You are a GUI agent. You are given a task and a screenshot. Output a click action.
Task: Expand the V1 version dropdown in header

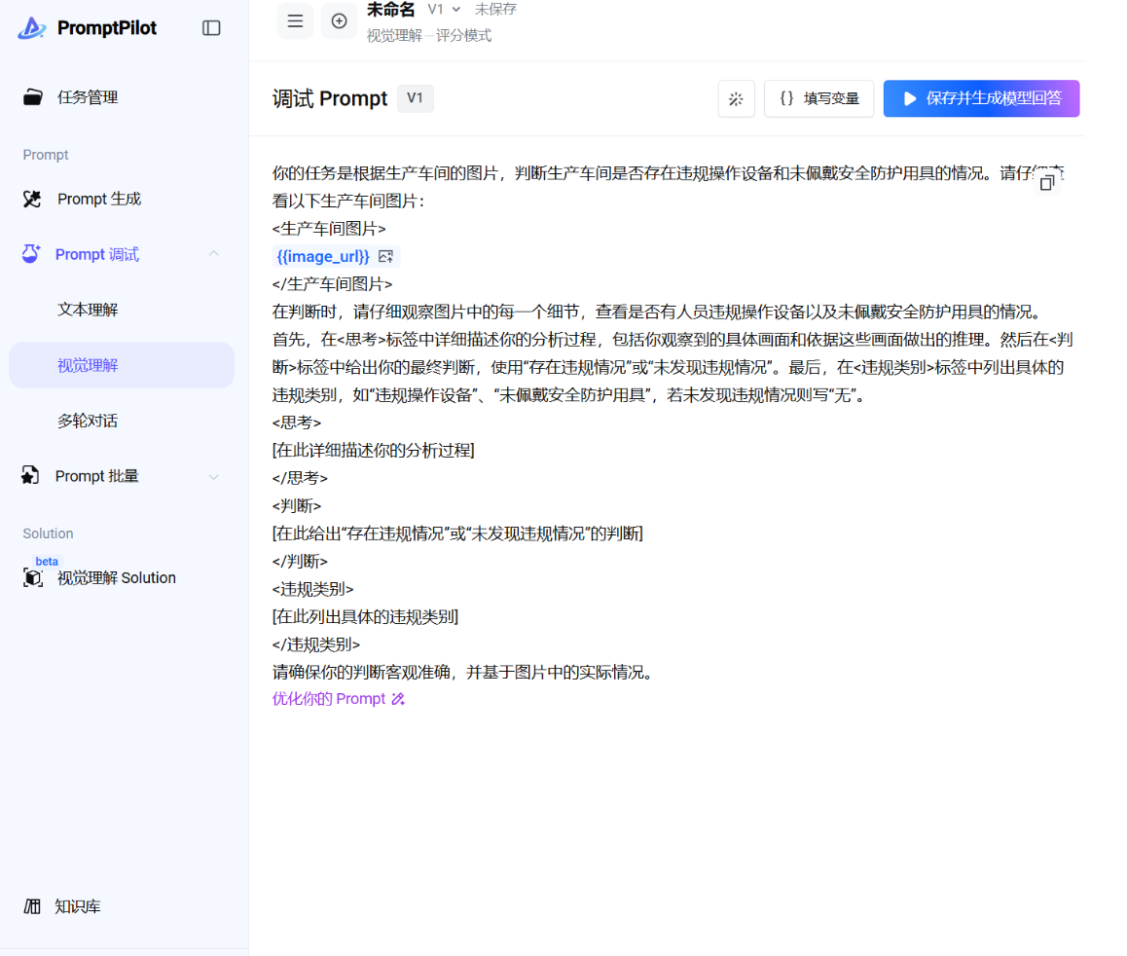pyautogui.click(x=444, y=9)
